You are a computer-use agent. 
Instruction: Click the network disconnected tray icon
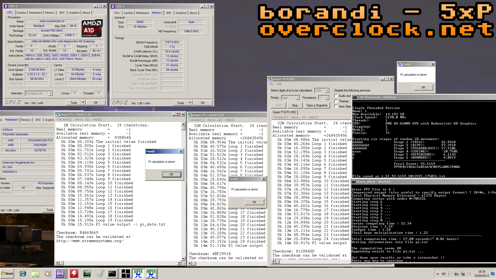point(462,274)
